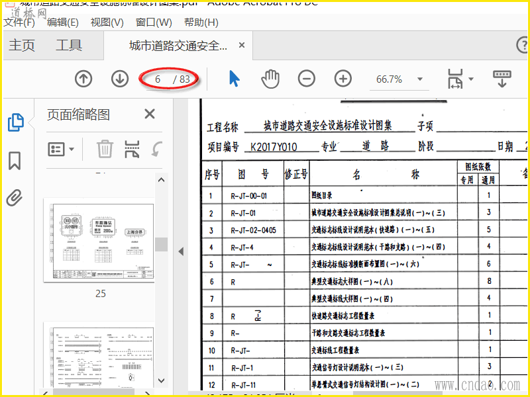Screen dimensions: 530x397
Task: Select the arrow selection tool
Action: click(234, 79)
